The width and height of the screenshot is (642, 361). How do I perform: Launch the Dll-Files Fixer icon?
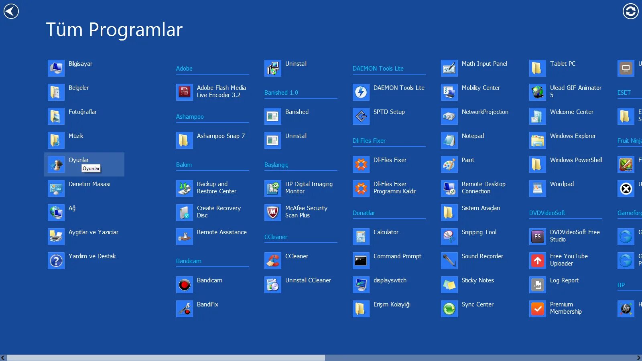click(x=361, y=164)
